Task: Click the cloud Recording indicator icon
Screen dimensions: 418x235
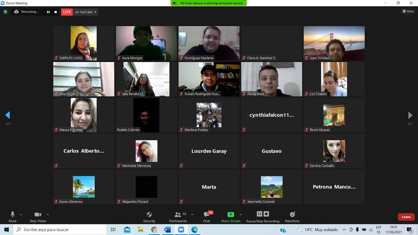Action: pyautogui.click(x=16, y=12)
